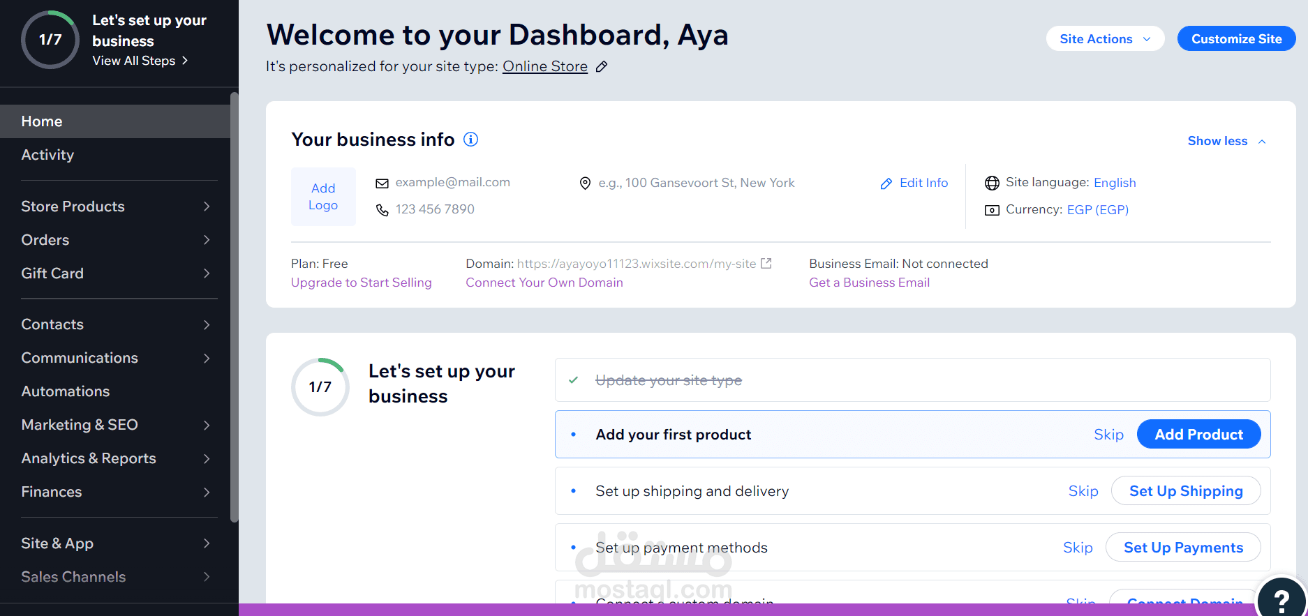Click the location pin icon beside address
This screenshot has height=616, width=1308.
[585, 183]
